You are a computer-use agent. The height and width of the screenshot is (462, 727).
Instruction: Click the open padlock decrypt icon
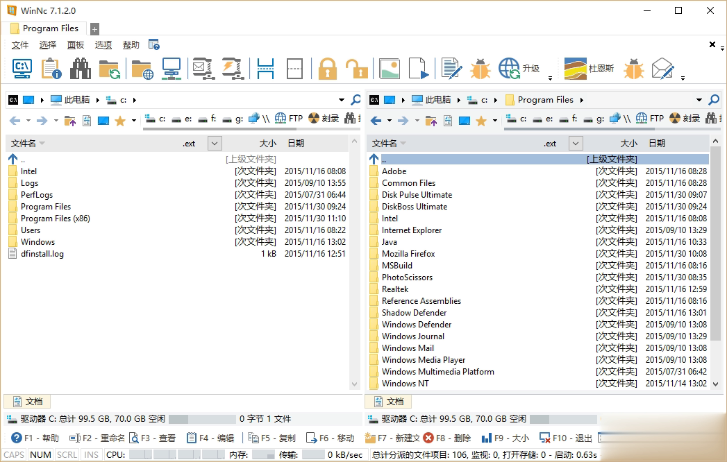(x=356, y=69)
